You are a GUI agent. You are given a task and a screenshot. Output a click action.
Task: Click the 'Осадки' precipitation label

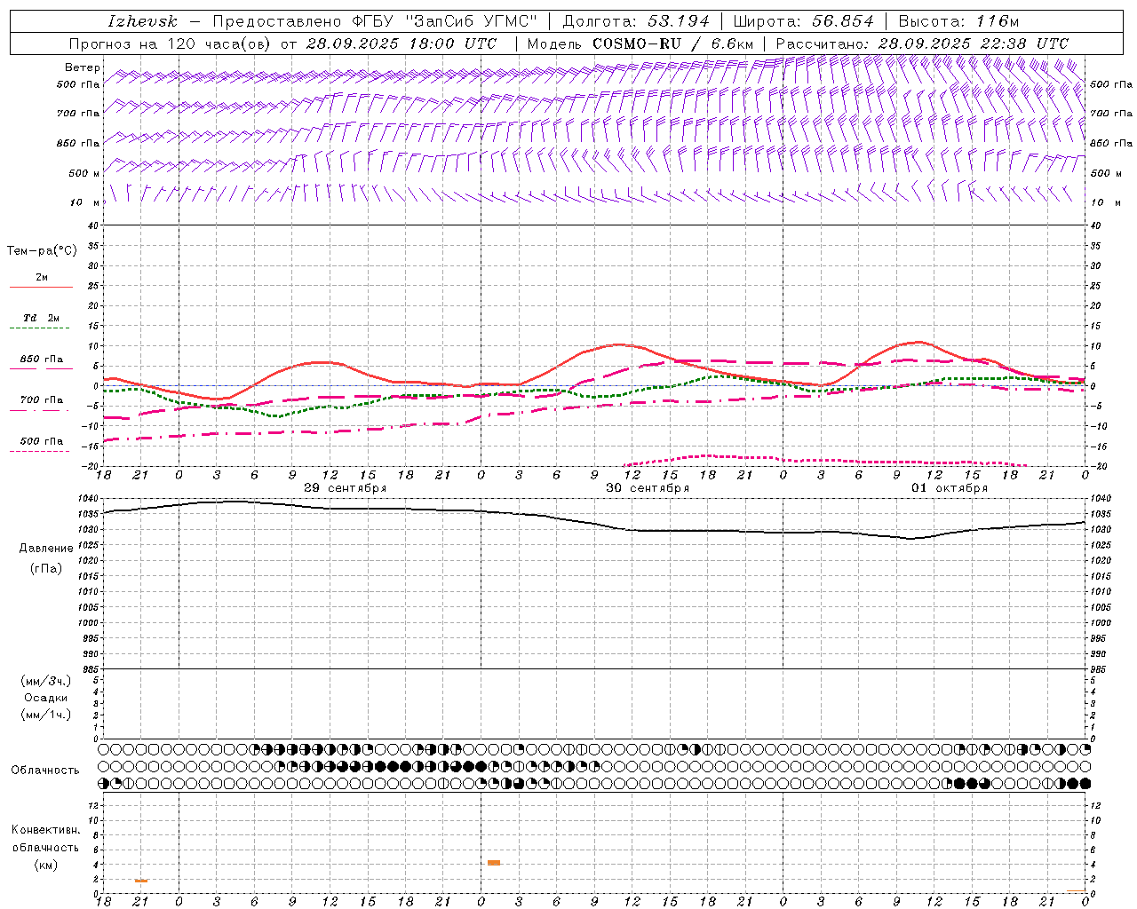(46, 698)
